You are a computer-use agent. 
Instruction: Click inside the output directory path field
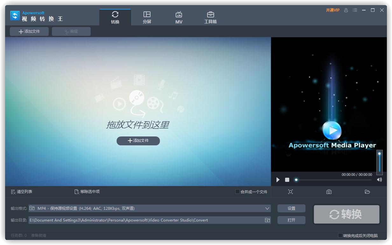pos(143,220)
